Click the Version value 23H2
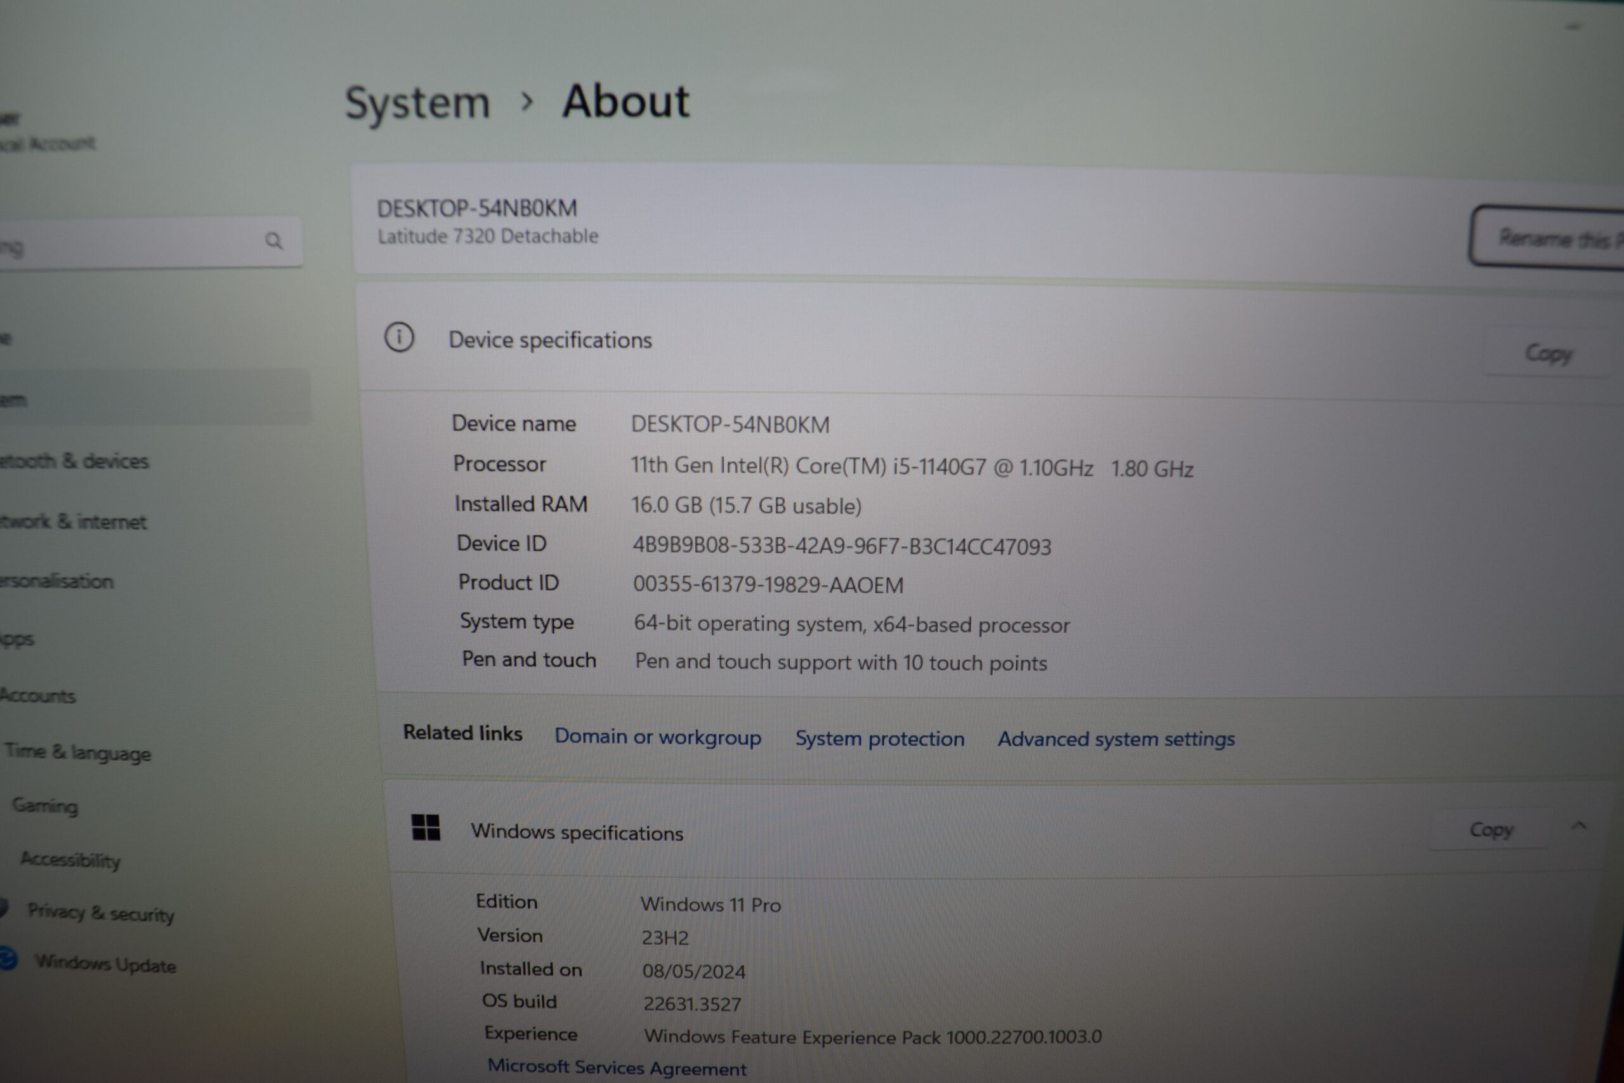Image resolution: width=1624 pixels, height=1083 pixels. pos(665,938)
